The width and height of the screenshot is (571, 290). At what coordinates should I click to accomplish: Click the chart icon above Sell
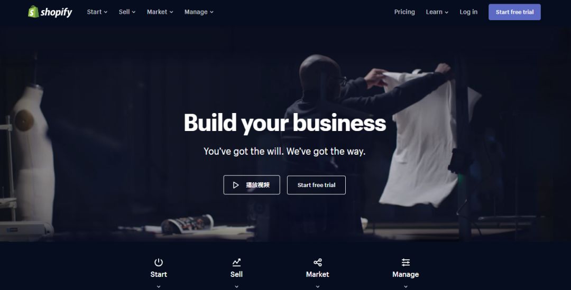[x=236, y=263]
